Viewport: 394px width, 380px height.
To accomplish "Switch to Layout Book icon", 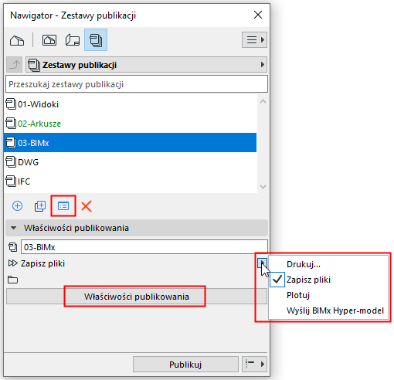I will pos(73,40).
